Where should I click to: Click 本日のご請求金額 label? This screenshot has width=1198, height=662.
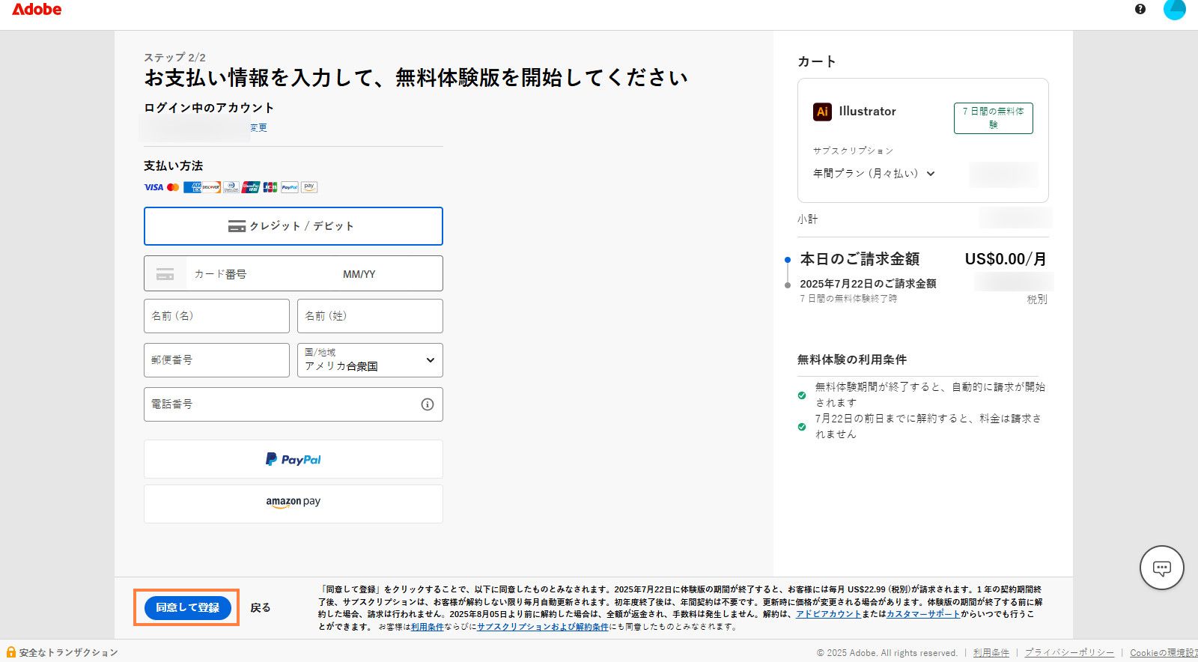click(860, 259)
